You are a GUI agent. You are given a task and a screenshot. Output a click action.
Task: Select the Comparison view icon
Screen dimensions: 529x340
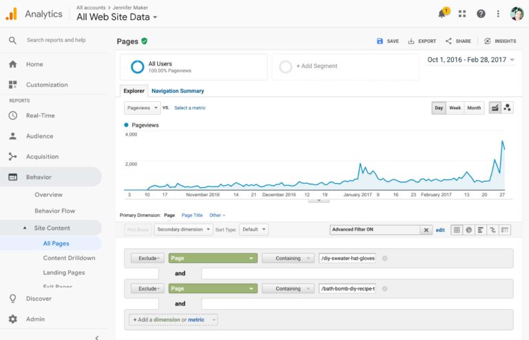(493, 230)
